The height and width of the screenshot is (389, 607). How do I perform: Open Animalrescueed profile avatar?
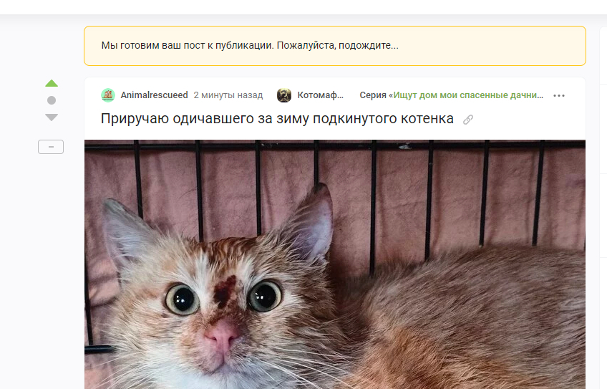(x=108, y=95)
